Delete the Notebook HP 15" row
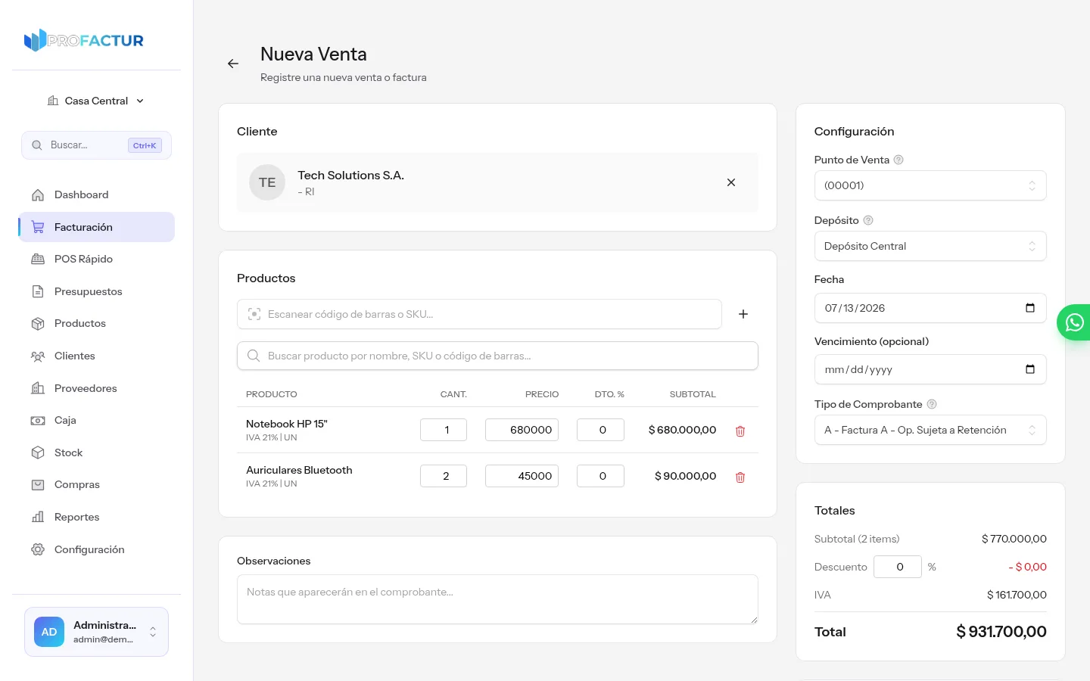 [x=740, y=431]
